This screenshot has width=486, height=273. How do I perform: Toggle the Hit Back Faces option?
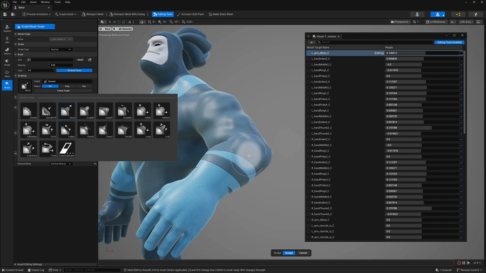click(x=74, y=70)
